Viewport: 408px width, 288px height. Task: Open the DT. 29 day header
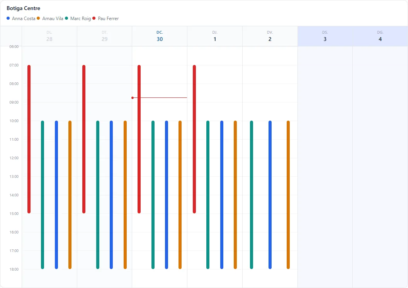coord(105,36)
